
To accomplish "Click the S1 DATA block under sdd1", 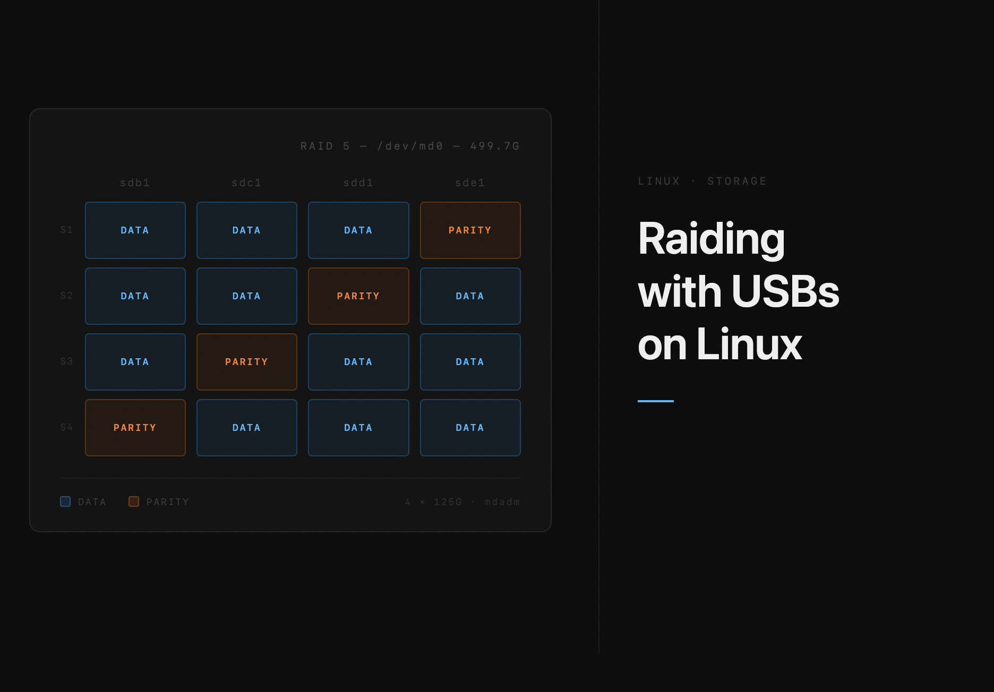I will (358, 230).
